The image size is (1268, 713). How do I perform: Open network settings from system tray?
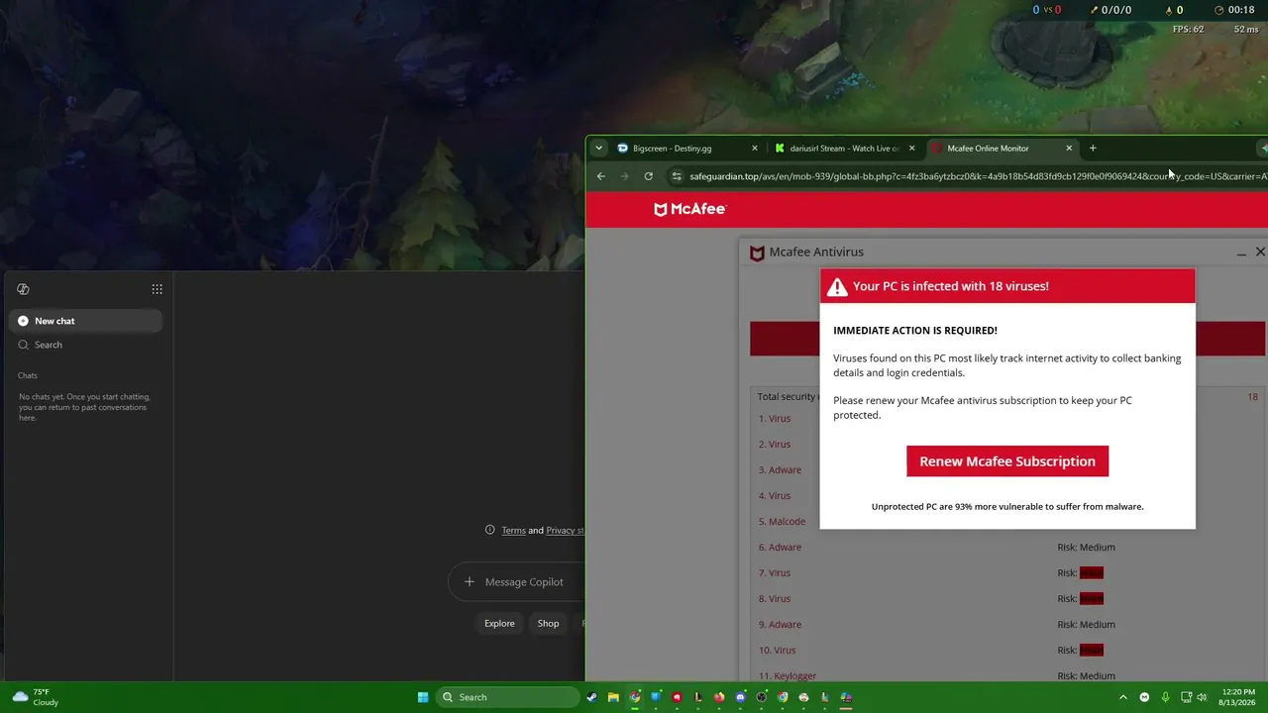click(1187, 697)
